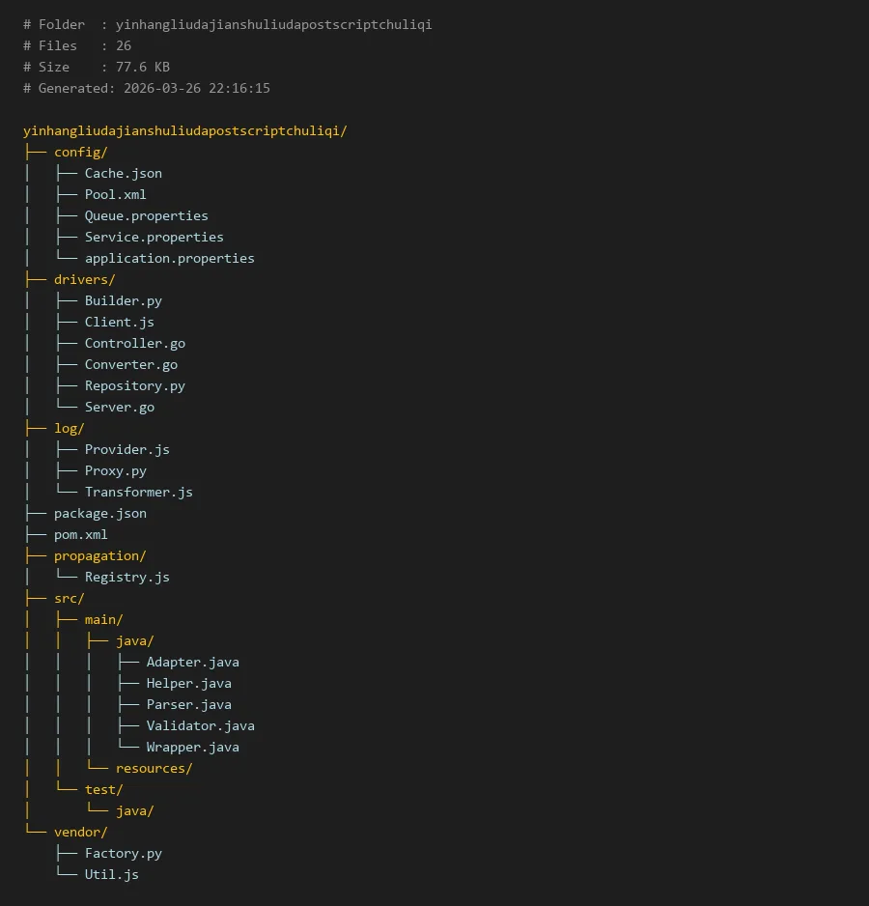This screenshot has width=869, height=906.
Task: Click the Registry.js file
Action: point(126,578)
